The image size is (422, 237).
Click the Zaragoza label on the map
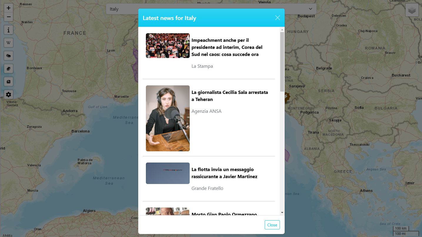(x=34, y=127)
